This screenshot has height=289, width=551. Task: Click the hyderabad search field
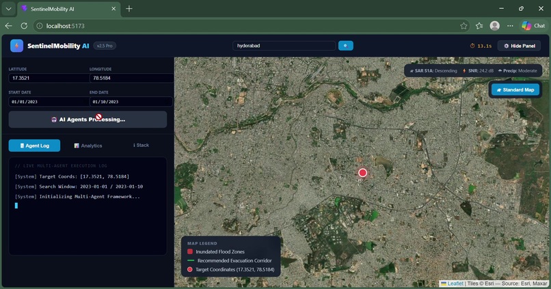(x=284, y=46)
